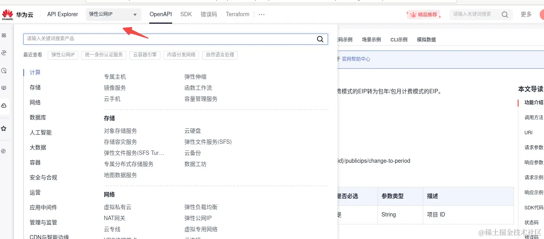Choose recent tag 云容器引擎
Image resolution: width=544 pixels, height=239 pixels.
[145, 55]
